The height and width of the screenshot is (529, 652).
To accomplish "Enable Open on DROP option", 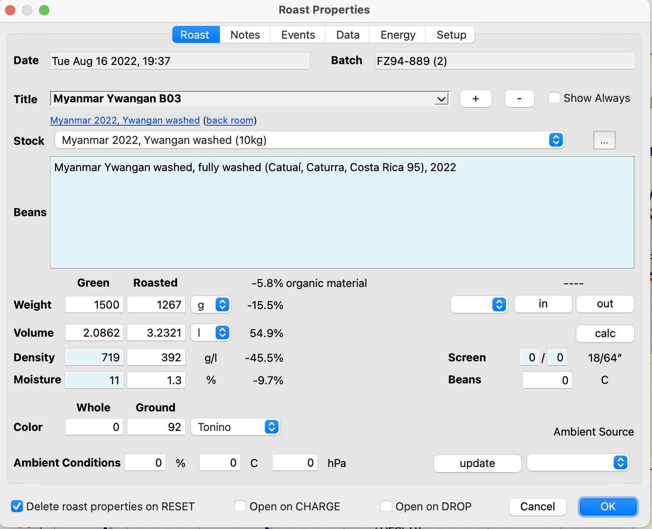I will point(386,506).
